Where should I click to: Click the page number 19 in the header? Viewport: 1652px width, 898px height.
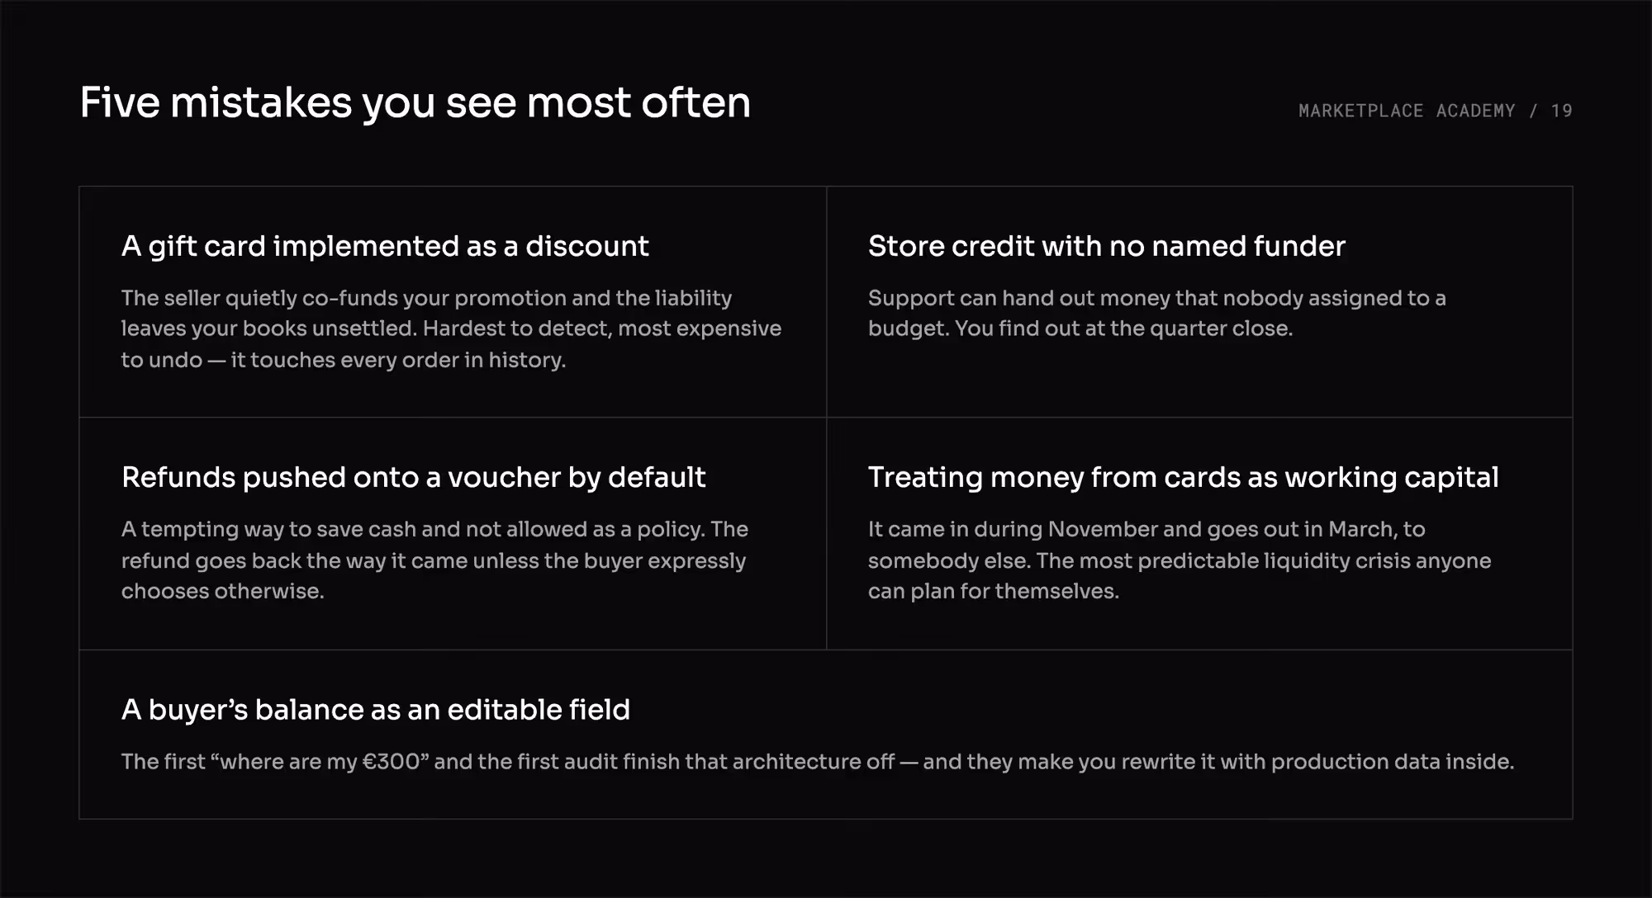click(1561, 111)
